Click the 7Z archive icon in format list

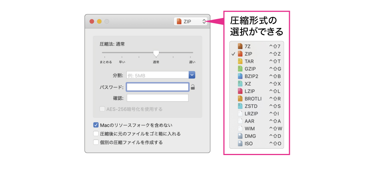tap(240, 46)
